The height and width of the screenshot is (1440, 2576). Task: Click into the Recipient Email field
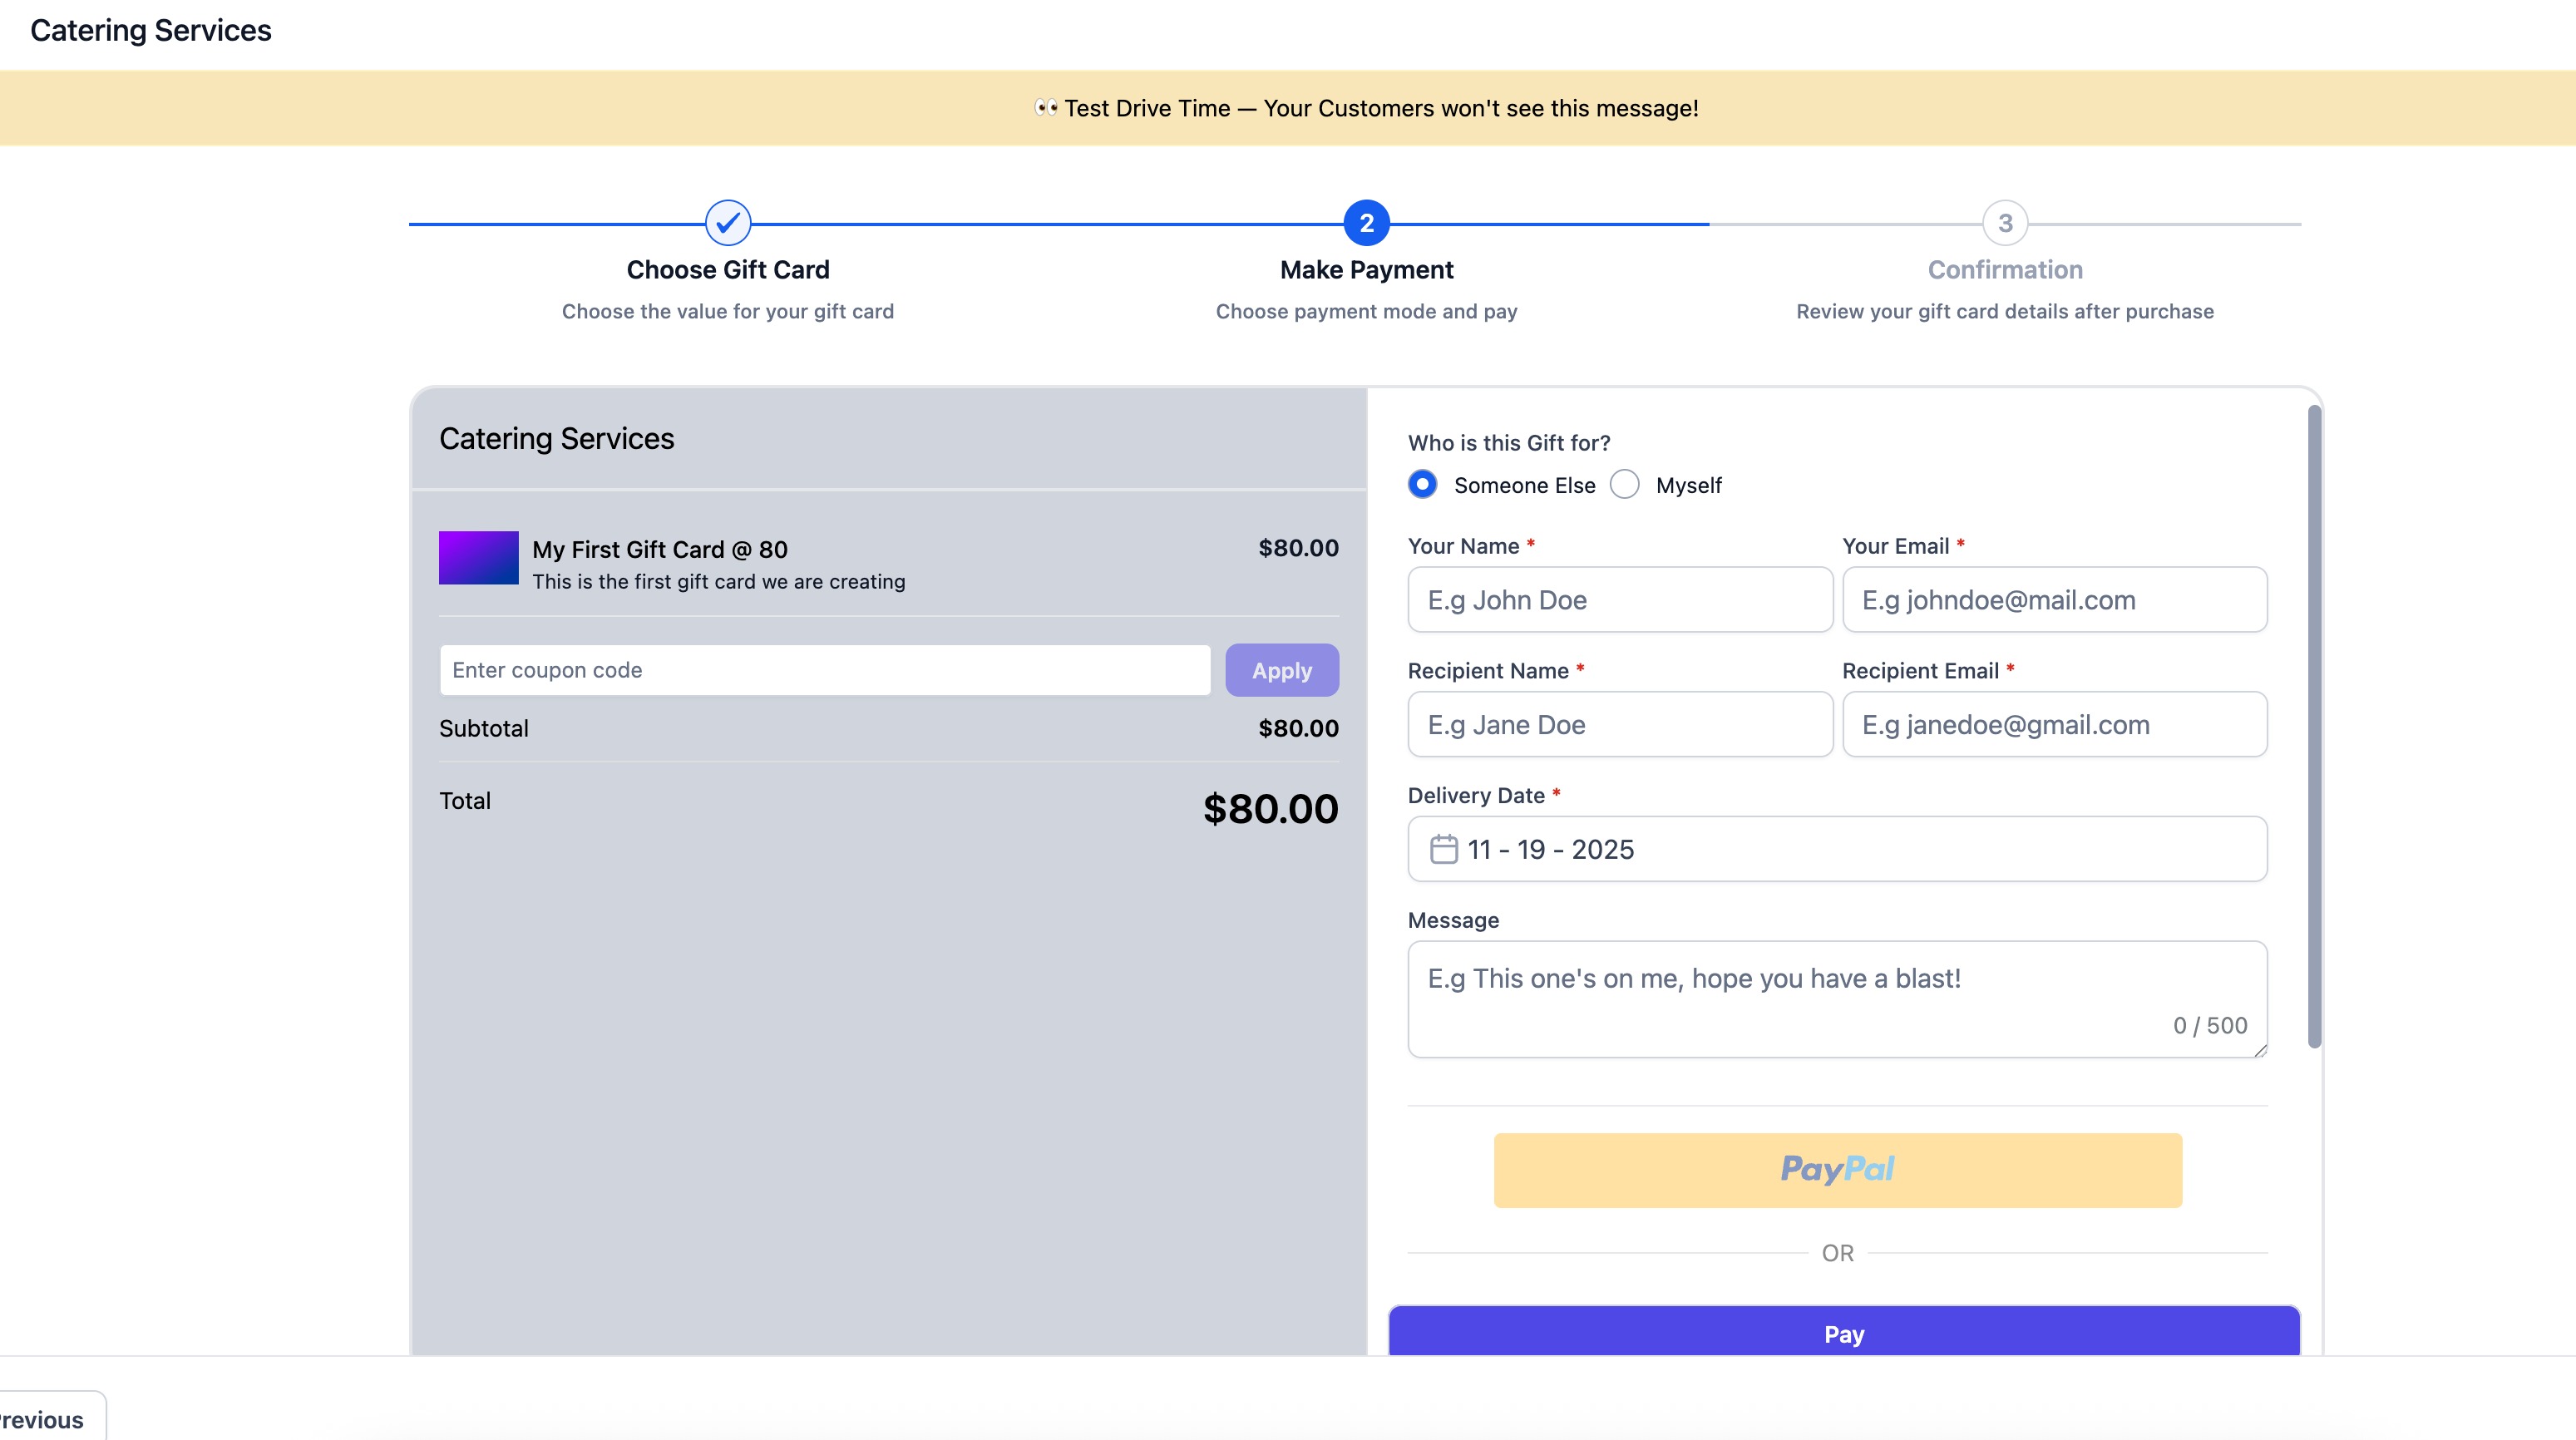pyautogui.click(x=2054, y=725)
